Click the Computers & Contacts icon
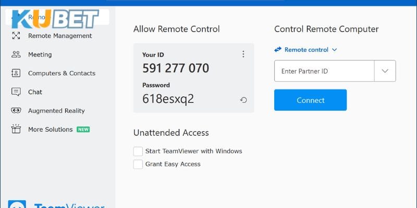The width and height of the screenshot is (417, 208). point(16,73)
